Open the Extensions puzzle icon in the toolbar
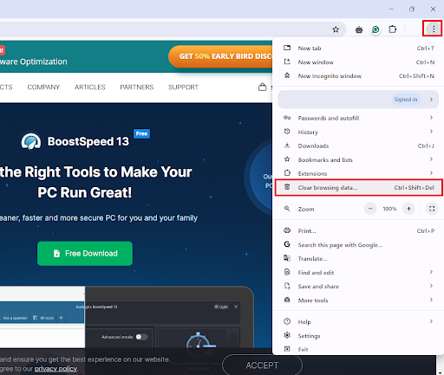Image resolution: width=444 pixels, height=375 pixels. 392,29
